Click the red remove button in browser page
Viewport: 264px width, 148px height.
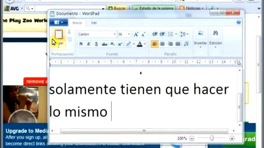tap(35, 81)
